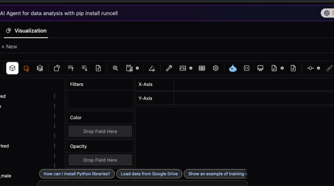Open ellipsis menu for field ending 'red'
334x186 pixels.
click(x=55, y=96)
